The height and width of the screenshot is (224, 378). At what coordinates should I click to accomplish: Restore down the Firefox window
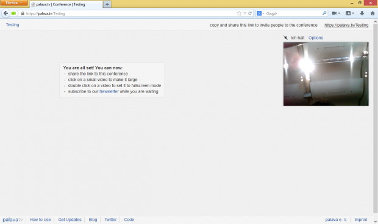click(x=360, y=3)
